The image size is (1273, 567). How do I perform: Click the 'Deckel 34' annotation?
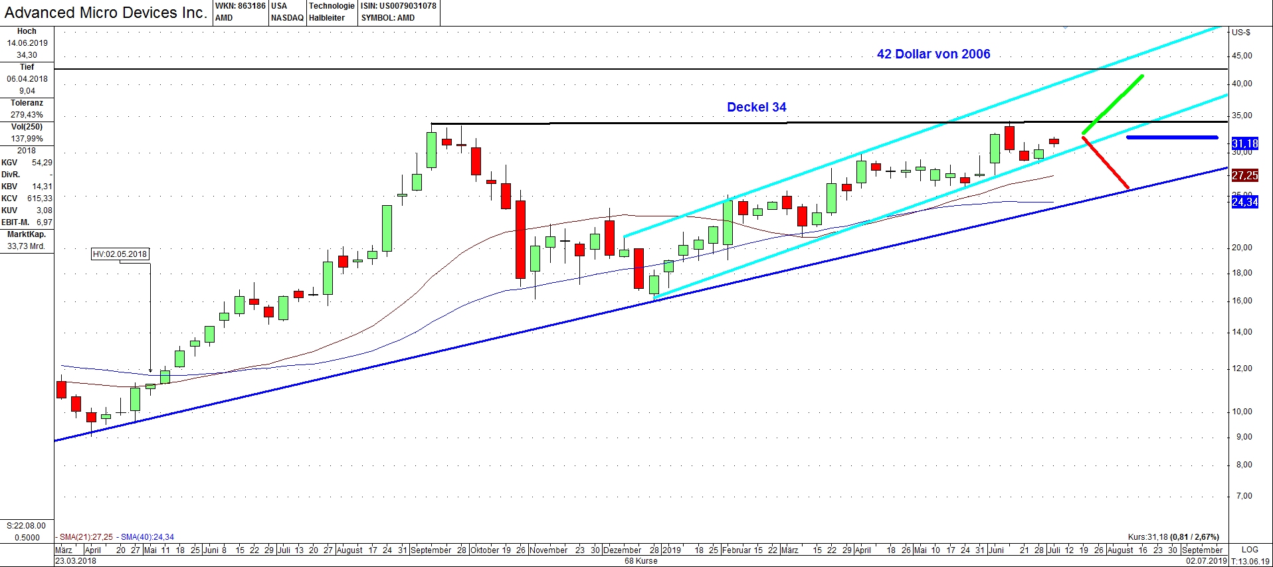[x=757, y=107]
